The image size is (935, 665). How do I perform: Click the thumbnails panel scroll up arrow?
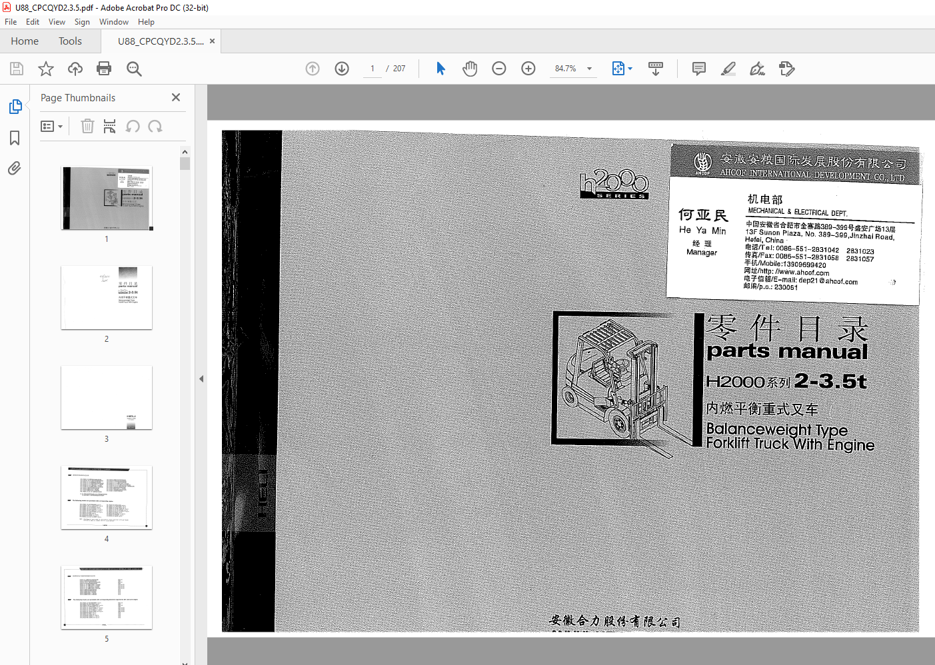(185, 152)
